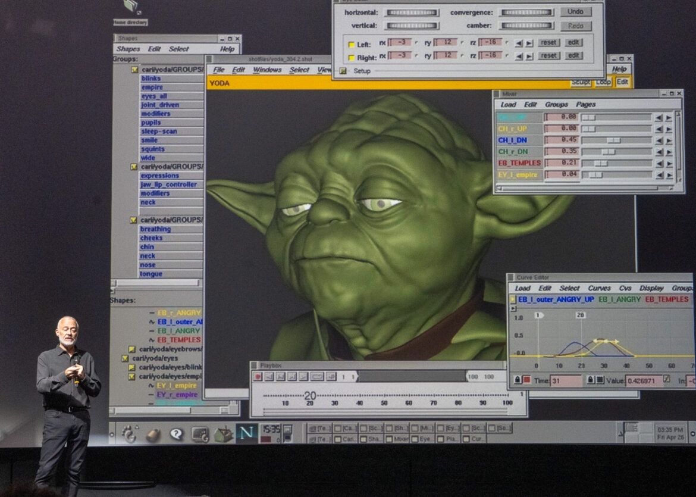Expand the Setup section disclosure
The image size is (696, 497).
click(x=343, y=71)
